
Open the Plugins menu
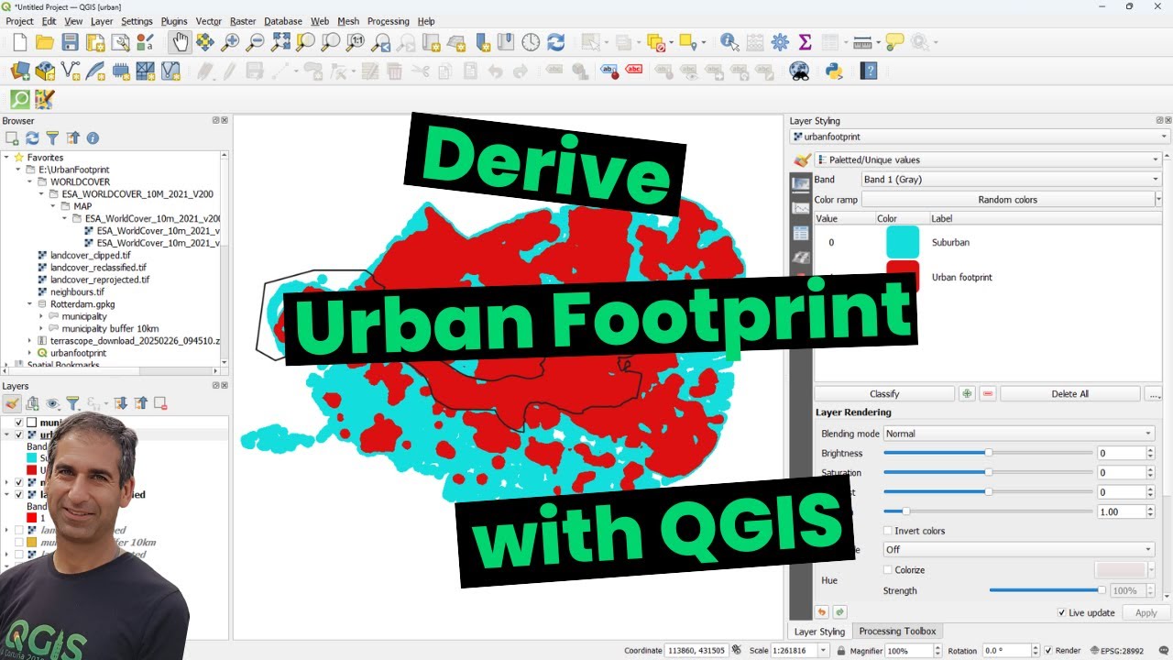click(x=174, y=21)
